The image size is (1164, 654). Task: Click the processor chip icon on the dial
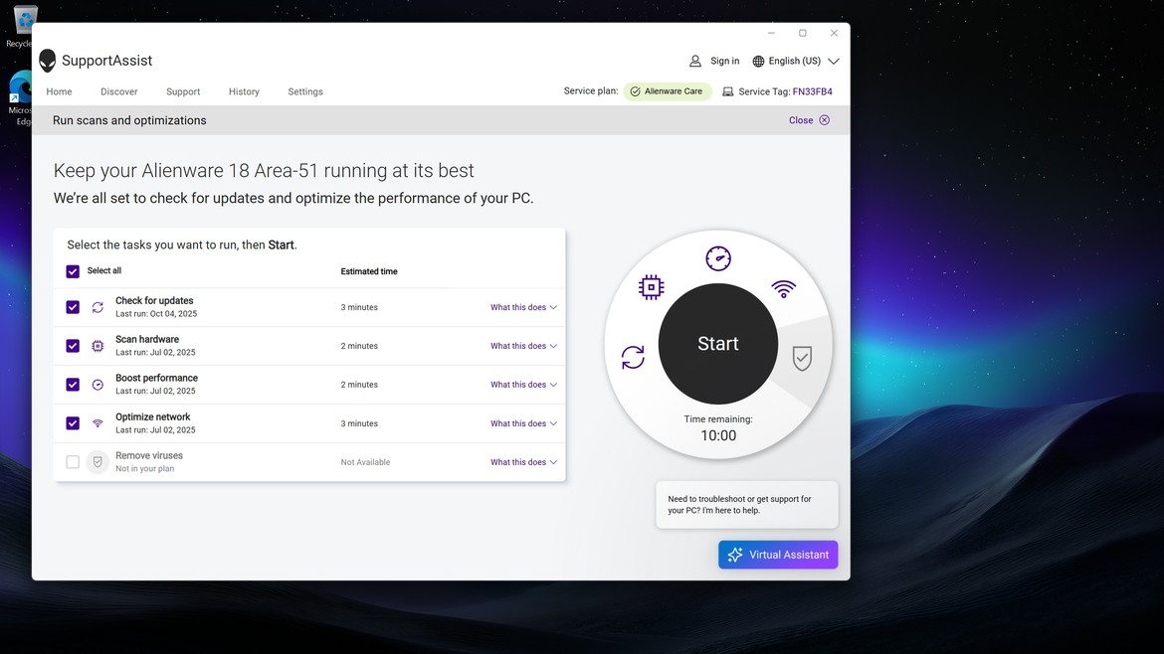(x=651, y=288)
